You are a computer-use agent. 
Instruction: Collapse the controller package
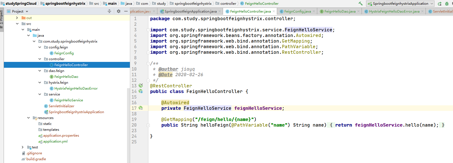coord(40,59)
